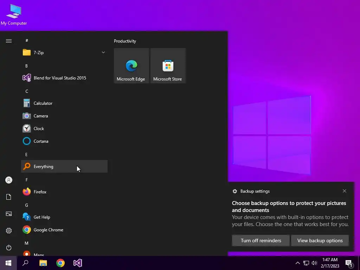Click the Power icon in Start
This screenshot has width=360, height=270.
click(9, 247)
